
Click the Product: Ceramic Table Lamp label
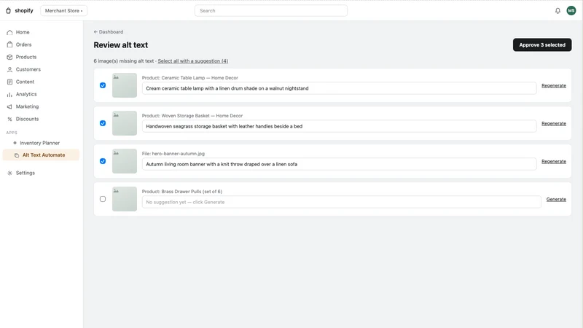tap(190, 78)
